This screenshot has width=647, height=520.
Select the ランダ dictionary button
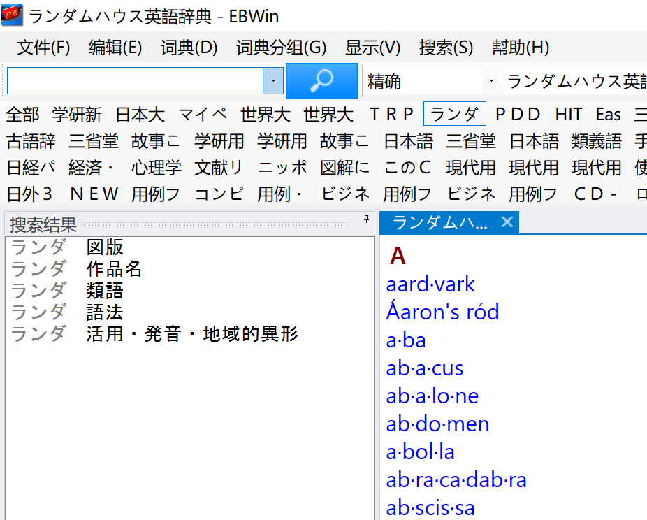(455, 114)
